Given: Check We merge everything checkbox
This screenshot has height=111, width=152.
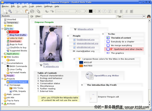Looking at the screenshot, I should click(108, 45).
